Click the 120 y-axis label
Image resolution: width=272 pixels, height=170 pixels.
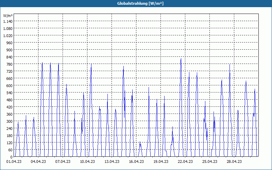coord(10,142)
